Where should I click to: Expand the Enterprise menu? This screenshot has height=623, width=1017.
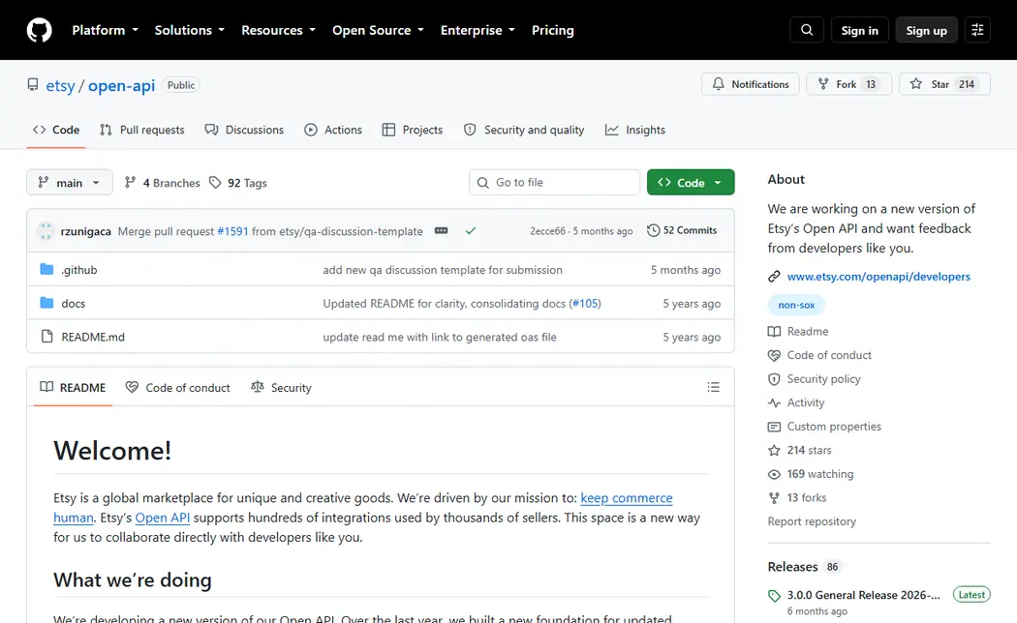478,30
